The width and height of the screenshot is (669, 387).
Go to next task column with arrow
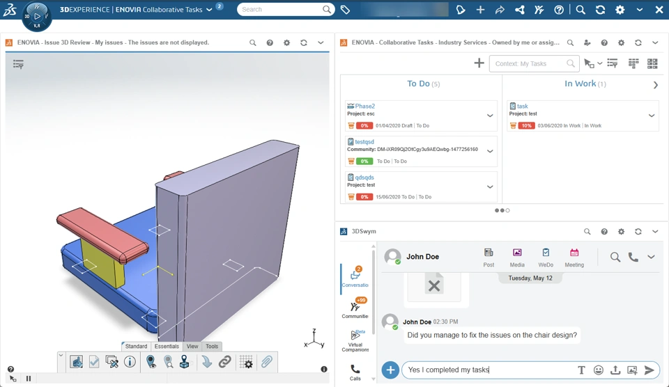point(655,85)
